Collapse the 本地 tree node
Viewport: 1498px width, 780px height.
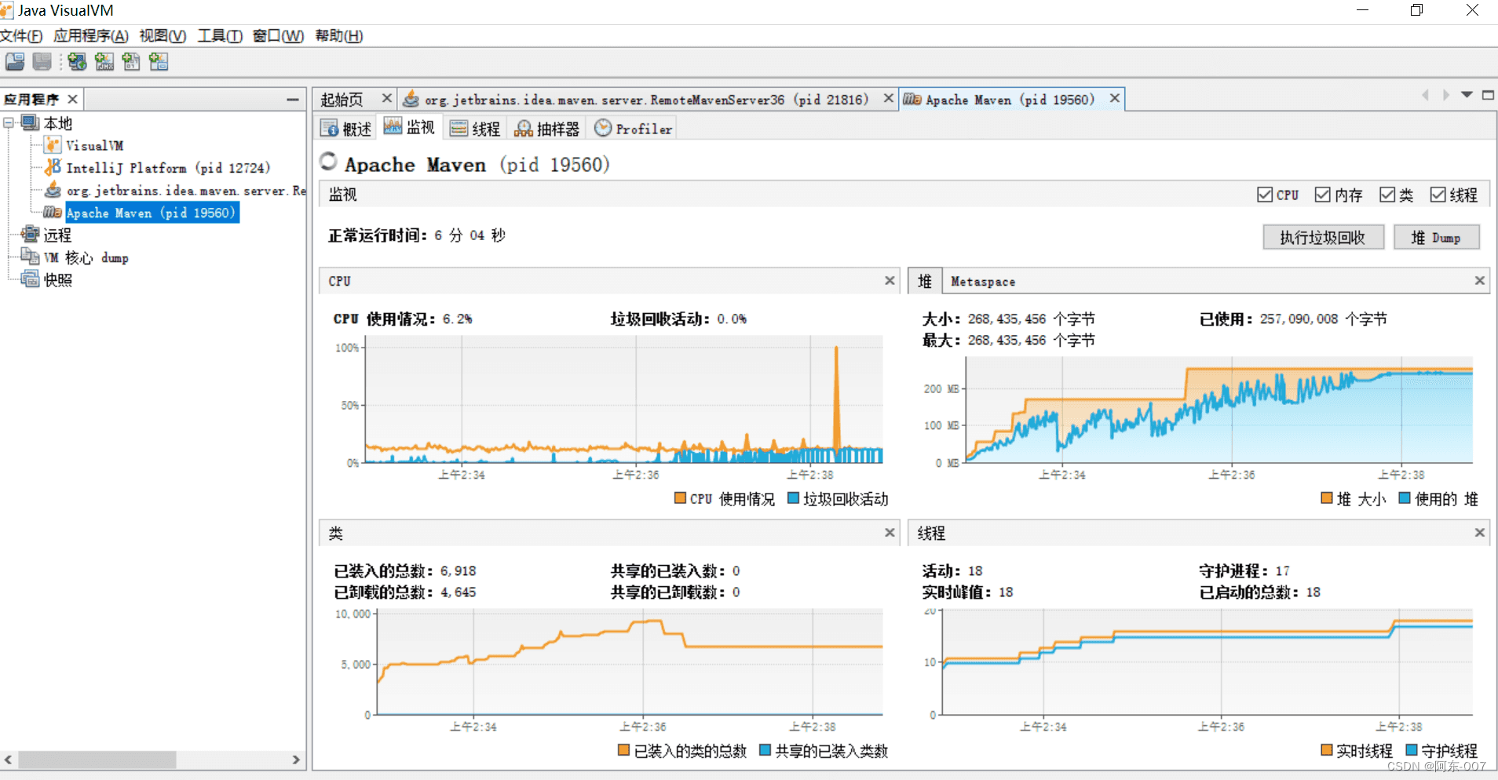click(x=9, y=123)
